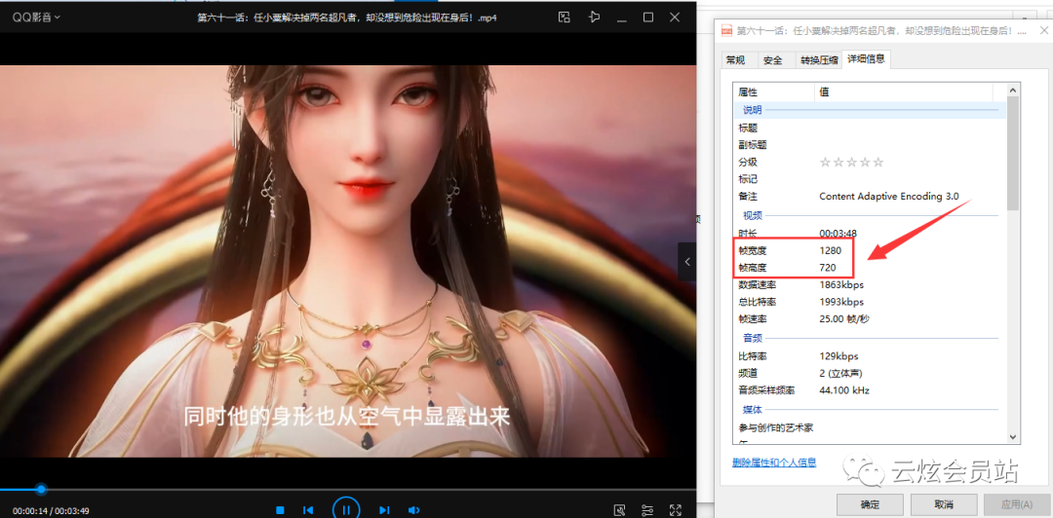
Task: Close the QQ影音 player window
Action: 676,18
